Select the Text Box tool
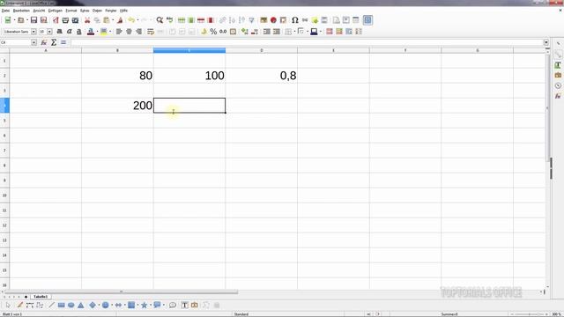This screenshot has width=564, height=317. pos(184,306)
